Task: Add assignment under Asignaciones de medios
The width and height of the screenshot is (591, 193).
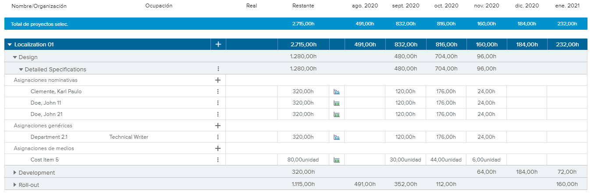Action: (218, 148)
